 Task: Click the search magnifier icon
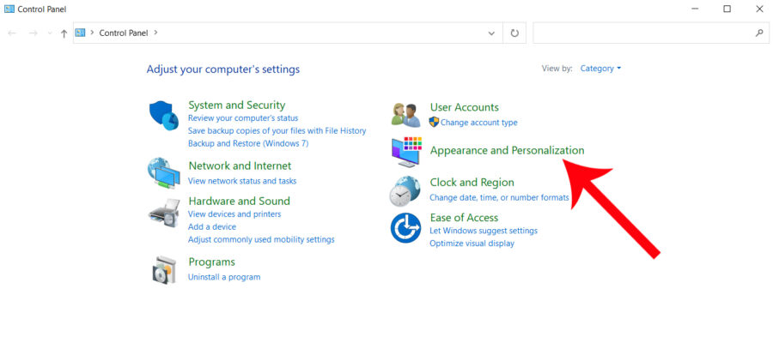[x=759, y=33]
